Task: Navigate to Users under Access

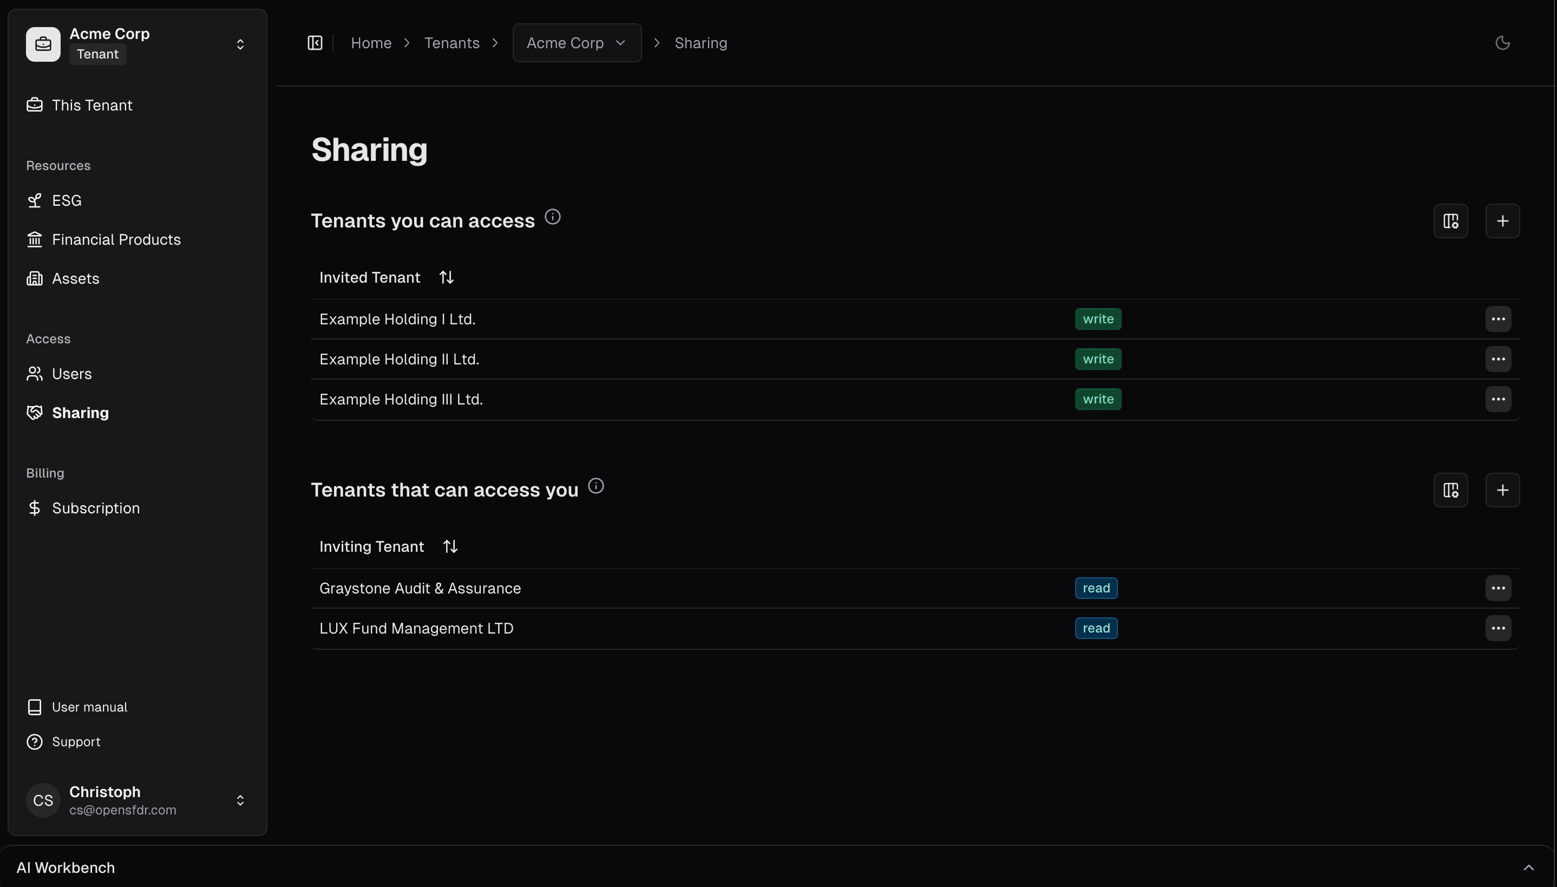Action: coord(71,374)
